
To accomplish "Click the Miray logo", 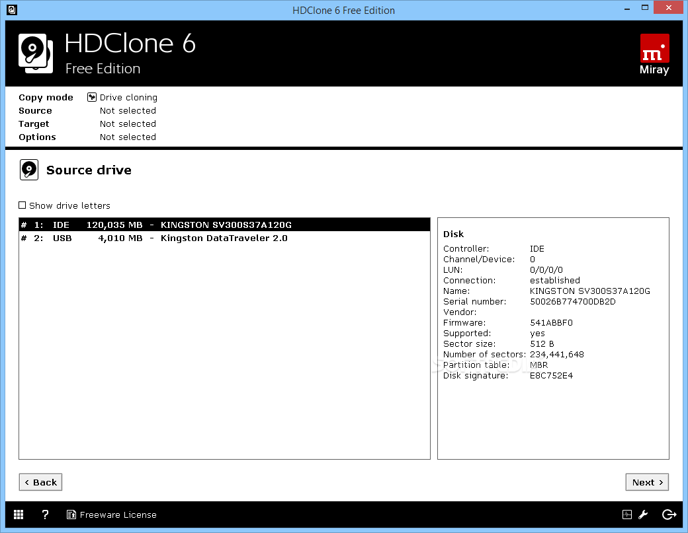I will point(655,55).
